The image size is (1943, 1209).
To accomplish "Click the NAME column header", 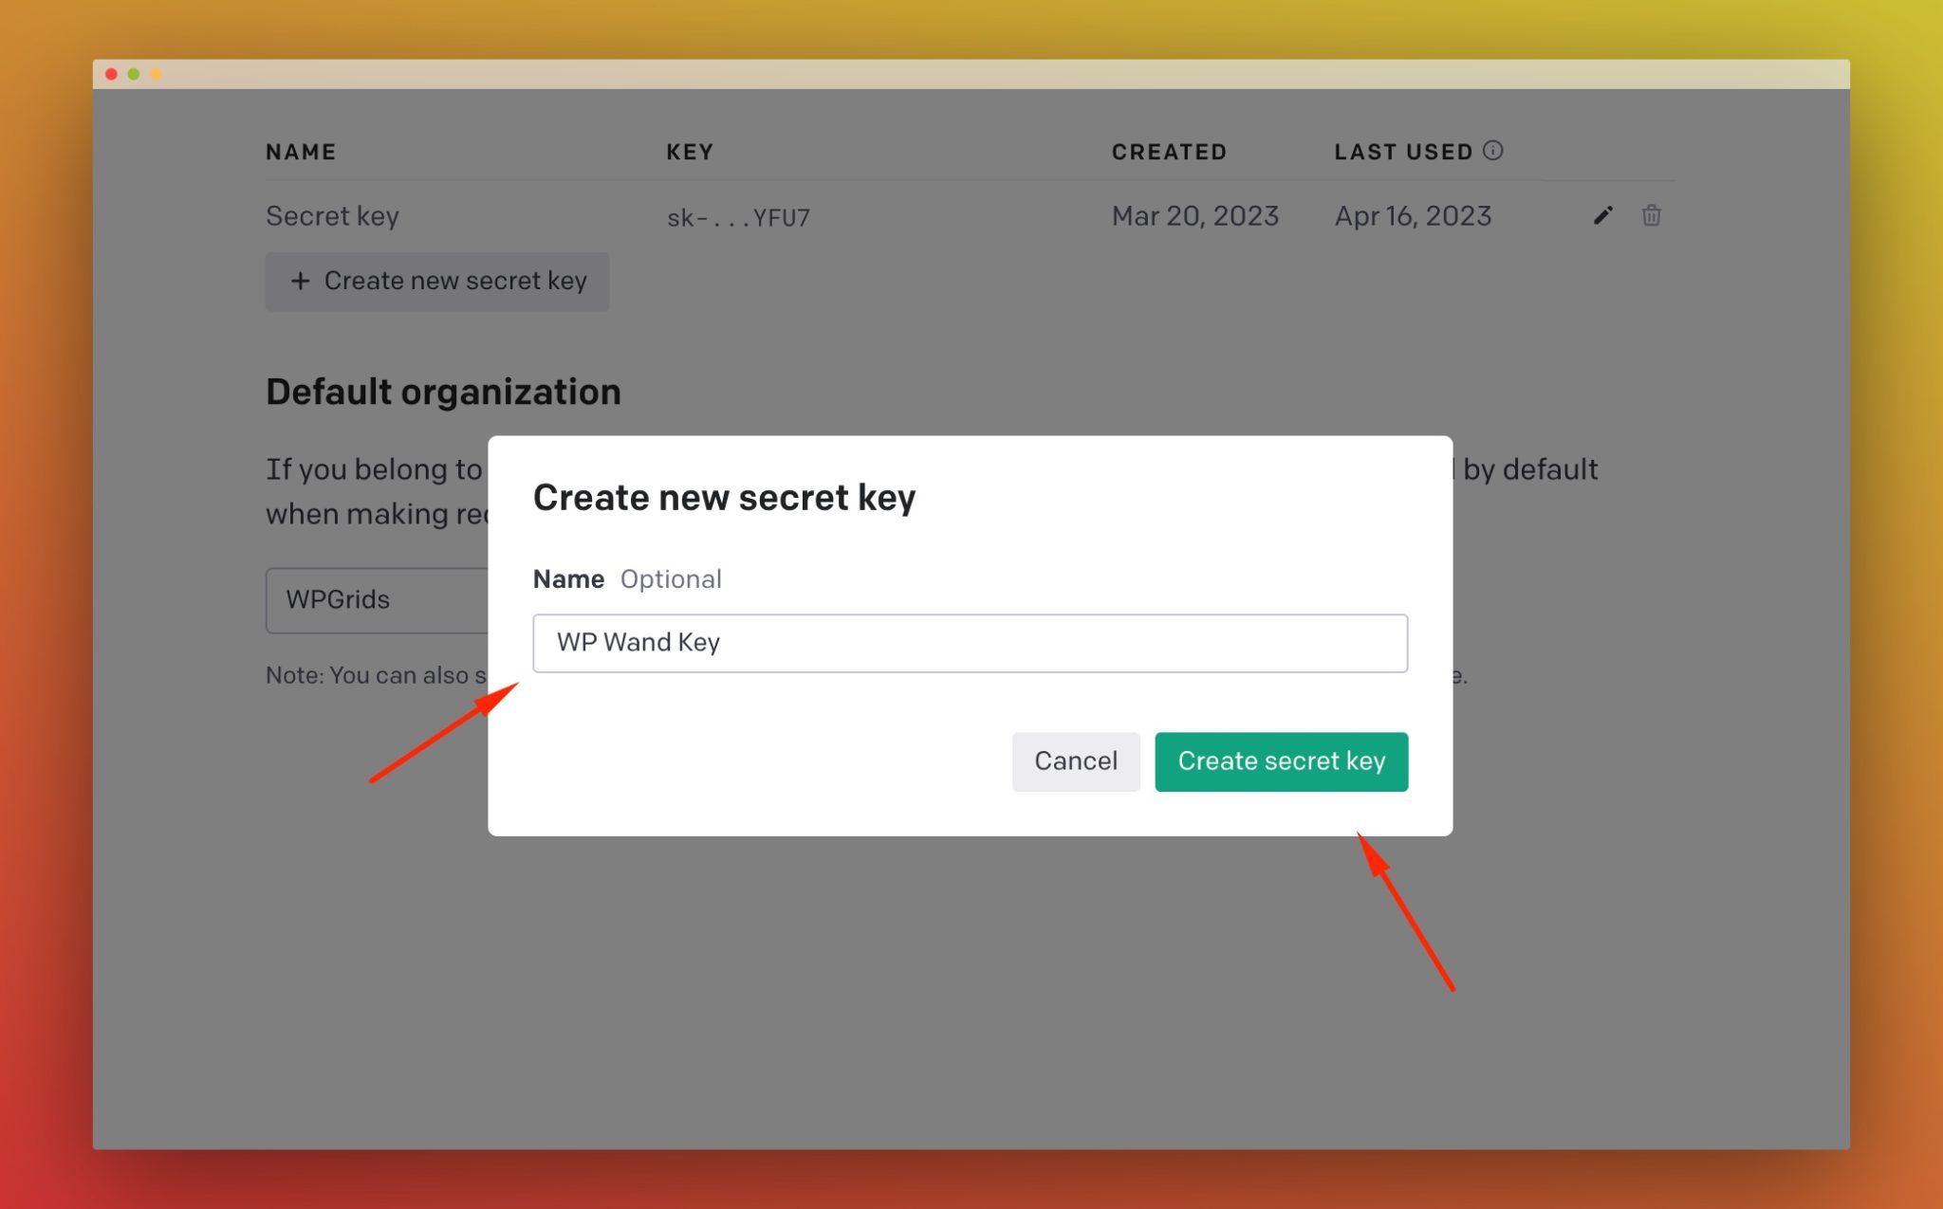I will tap(301, 152).
